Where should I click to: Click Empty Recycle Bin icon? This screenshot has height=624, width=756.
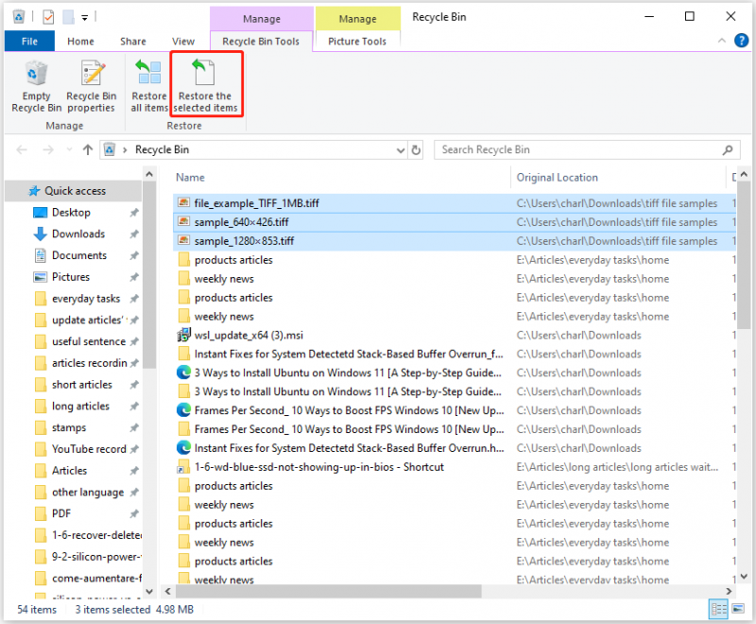tap(36, 74)
